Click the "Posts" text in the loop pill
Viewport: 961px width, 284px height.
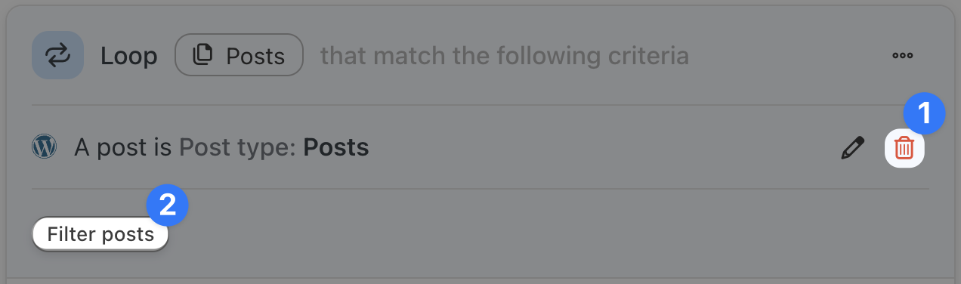click(x=256, y=56)
